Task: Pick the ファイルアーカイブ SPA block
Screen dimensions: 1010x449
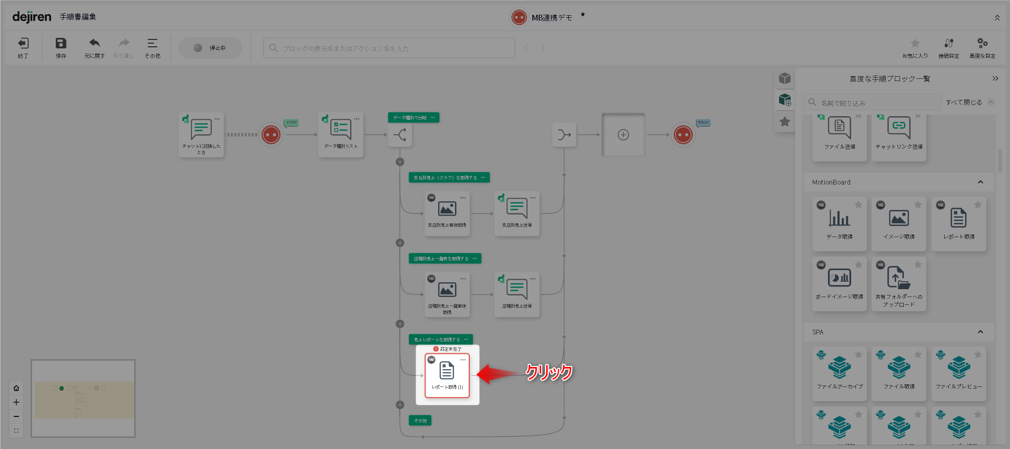Action: coord(840,374)
